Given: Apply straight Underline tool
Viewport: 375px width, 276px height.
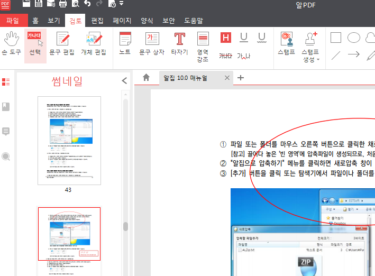Looking at the screenshot, I should click(x=244, y=38).
